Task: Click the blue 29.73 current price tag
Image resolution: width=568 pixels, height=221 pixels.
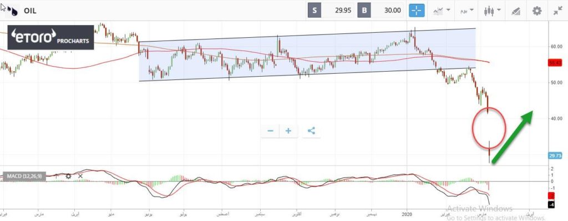Action: coord(555,155)
